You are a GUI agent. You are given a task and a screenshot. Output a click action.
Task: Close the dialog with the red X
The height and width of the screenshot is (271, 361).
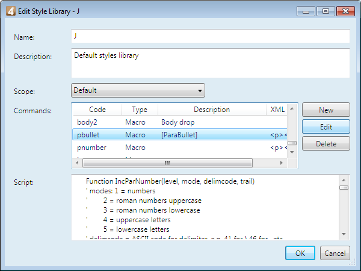tap(345, 11)
